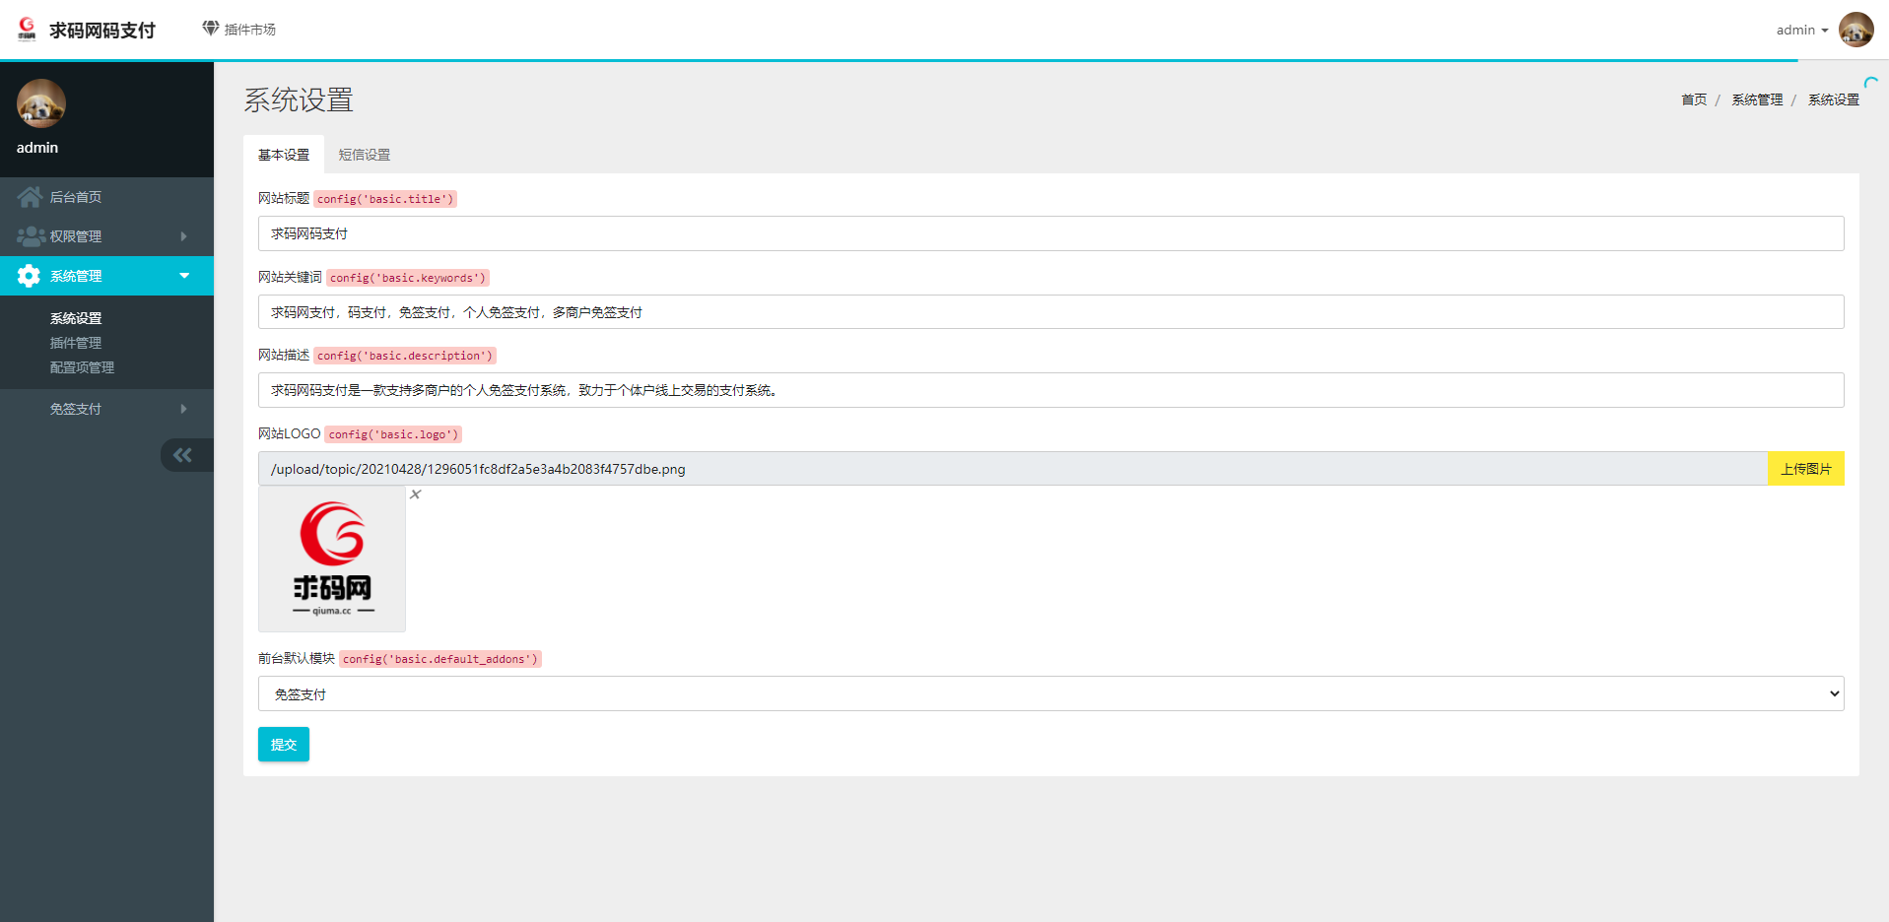The width and height of the screenshot is (1889, 922).
Task: Click the 提交 submit button
Action: (x=284, y=745)
